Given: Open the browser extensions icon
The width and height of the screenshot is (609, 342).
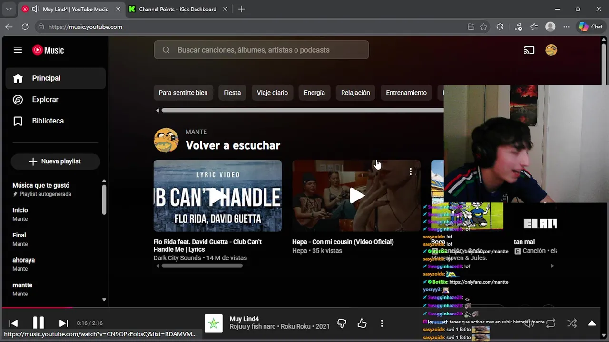Looking at the screenshot, I should 500,27.
